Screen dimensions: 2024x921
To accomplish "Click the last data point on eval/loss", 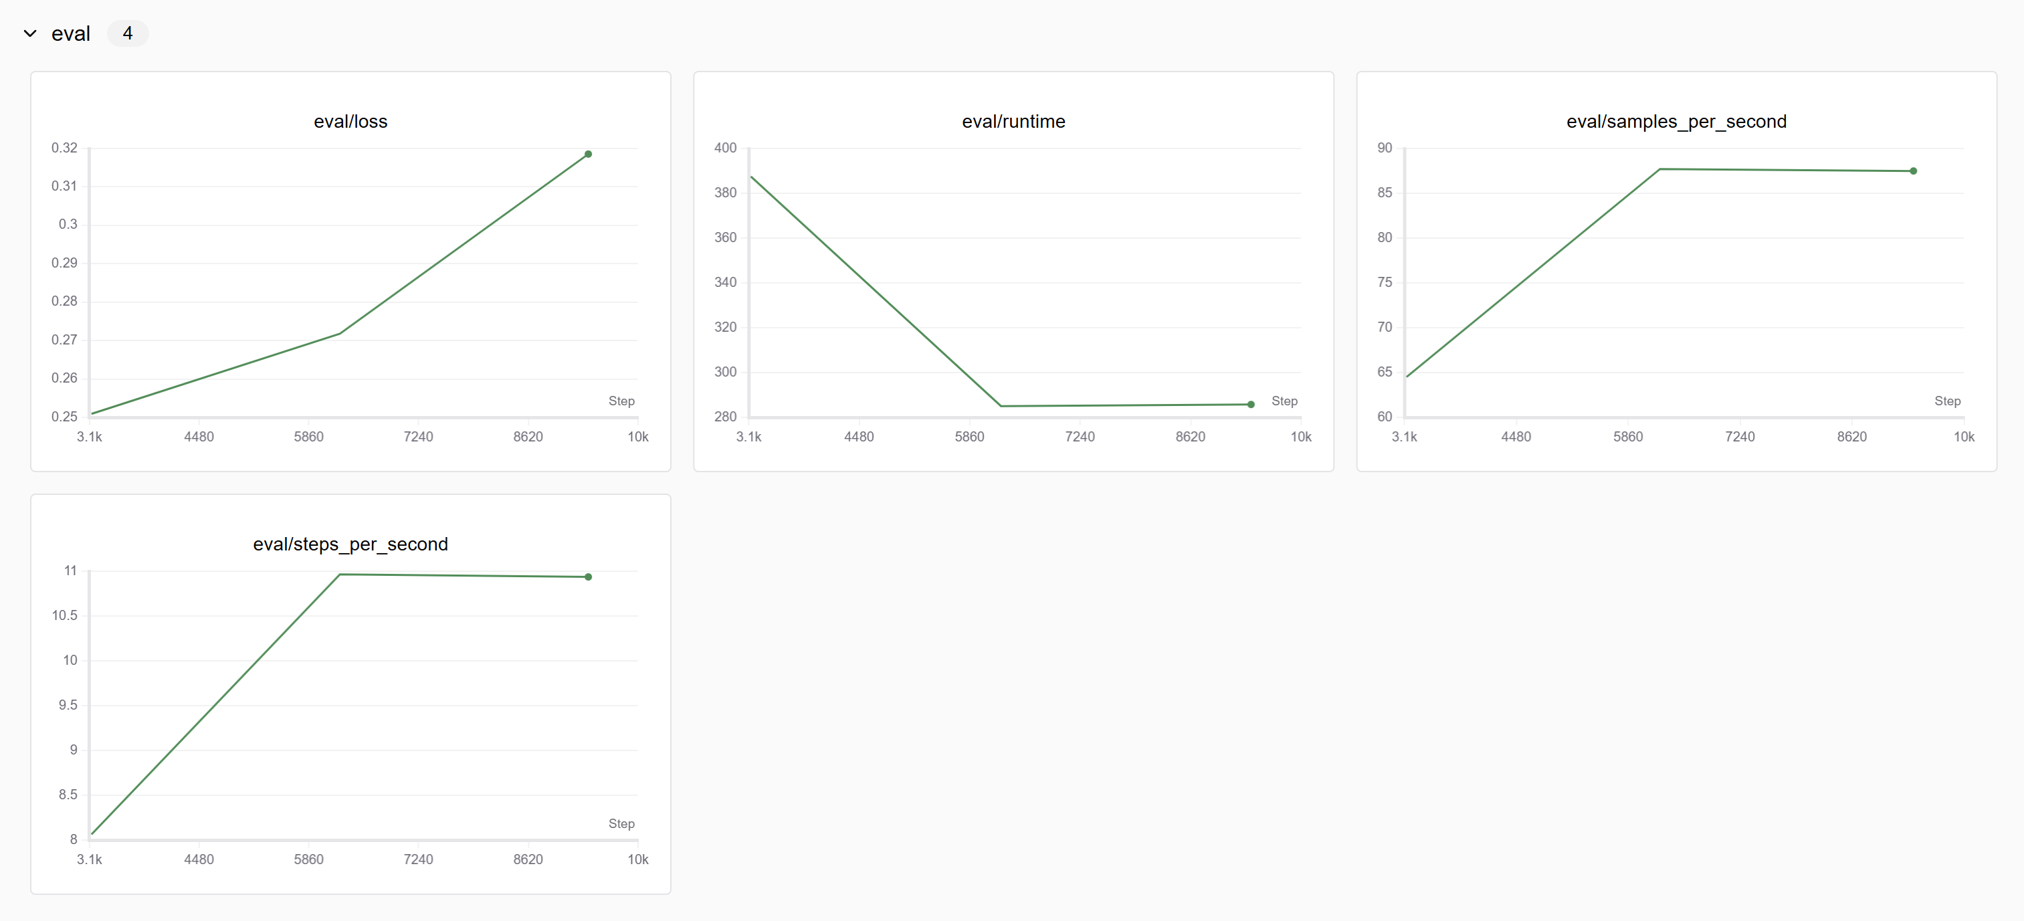I will (x=588, y=154).
